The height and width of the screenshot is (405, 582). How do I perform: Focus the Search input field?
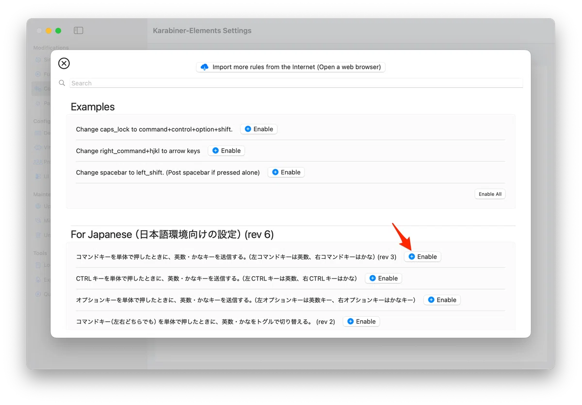click(x=296, y=83)
